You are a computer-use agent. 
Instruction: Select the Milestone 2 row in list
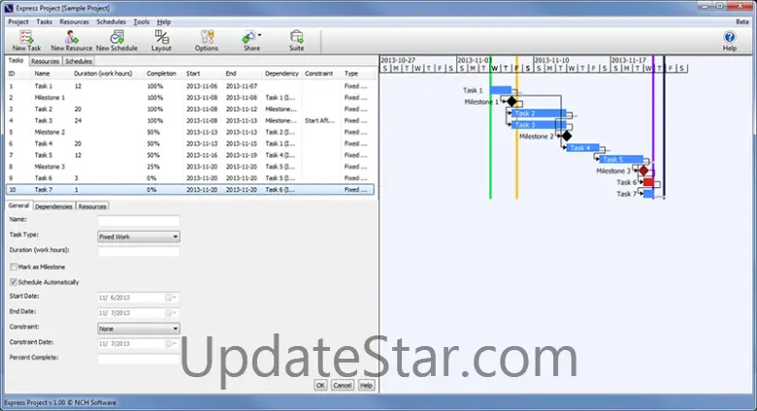click(x=190, y=132)
